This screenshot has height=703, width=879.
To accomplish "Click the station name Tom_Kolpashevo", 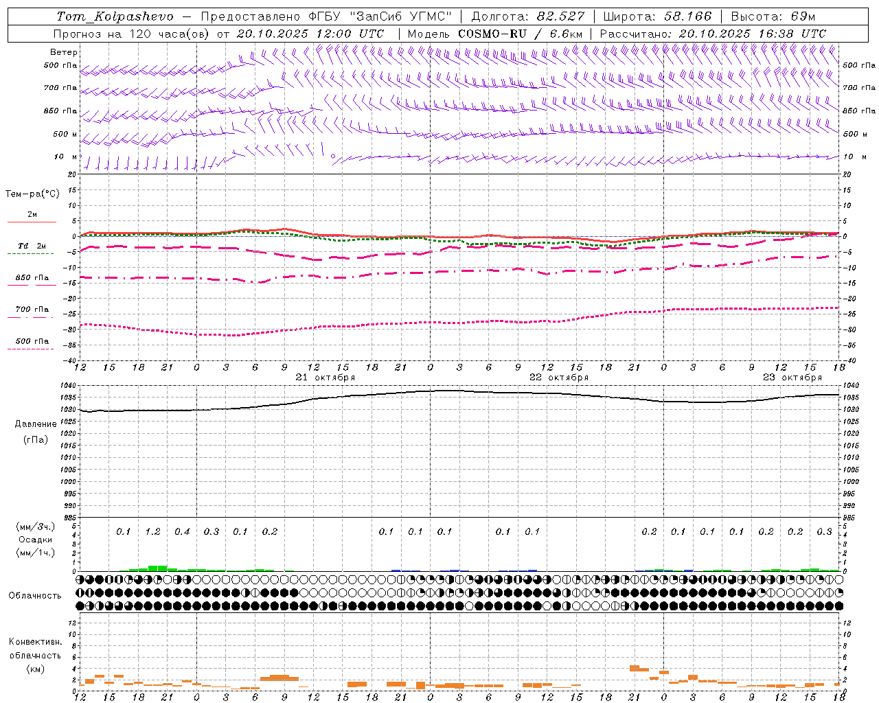I will click(115, 16).
